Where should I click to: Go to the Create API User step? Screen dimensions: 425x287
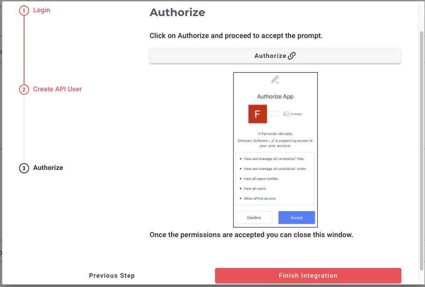point(58,89)
